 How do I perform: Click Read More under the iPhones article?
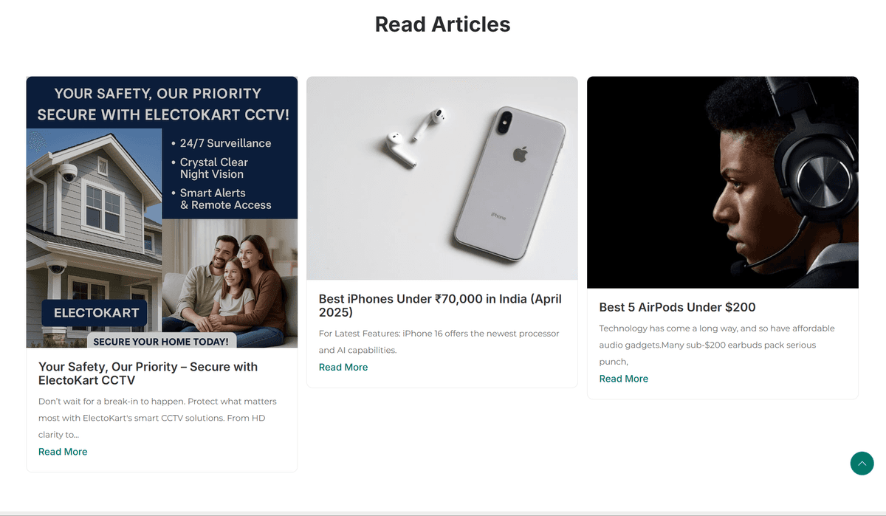point(343,367)
